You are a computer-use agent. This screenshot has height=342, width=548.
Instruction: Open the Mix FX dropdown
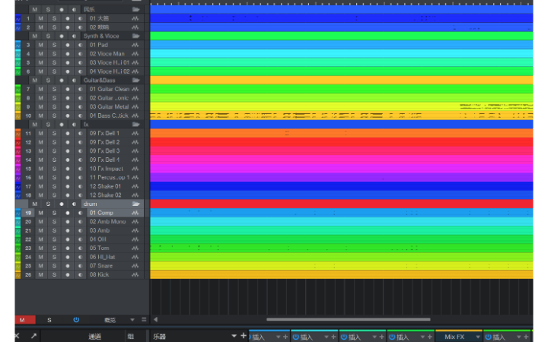click(478, 337)
